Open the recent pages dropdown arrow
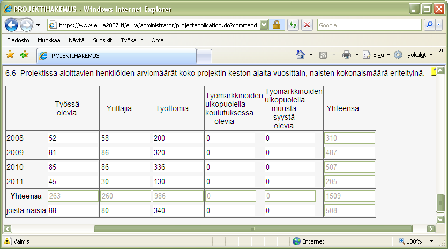 (x=38, y=25)
